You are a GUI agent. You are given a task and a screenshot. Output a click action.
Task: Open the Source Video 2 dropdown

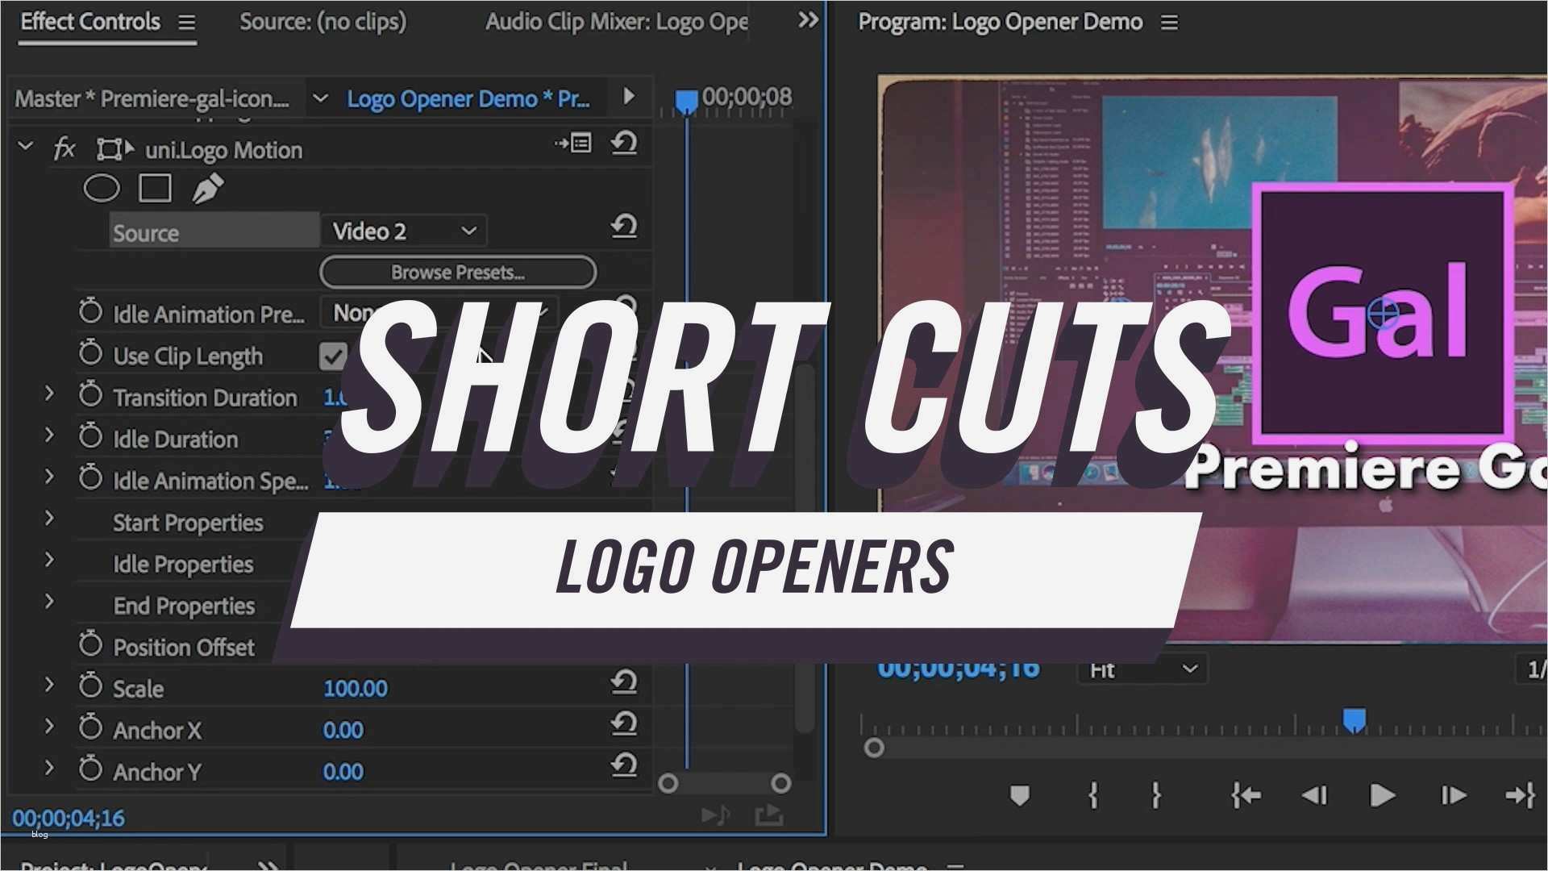403,231
